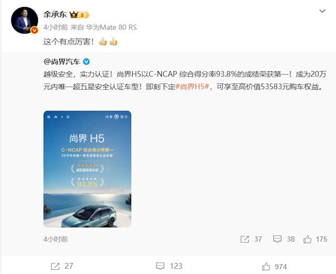
Task: Like the original post with 175 likes
Action: click(307, 239)
